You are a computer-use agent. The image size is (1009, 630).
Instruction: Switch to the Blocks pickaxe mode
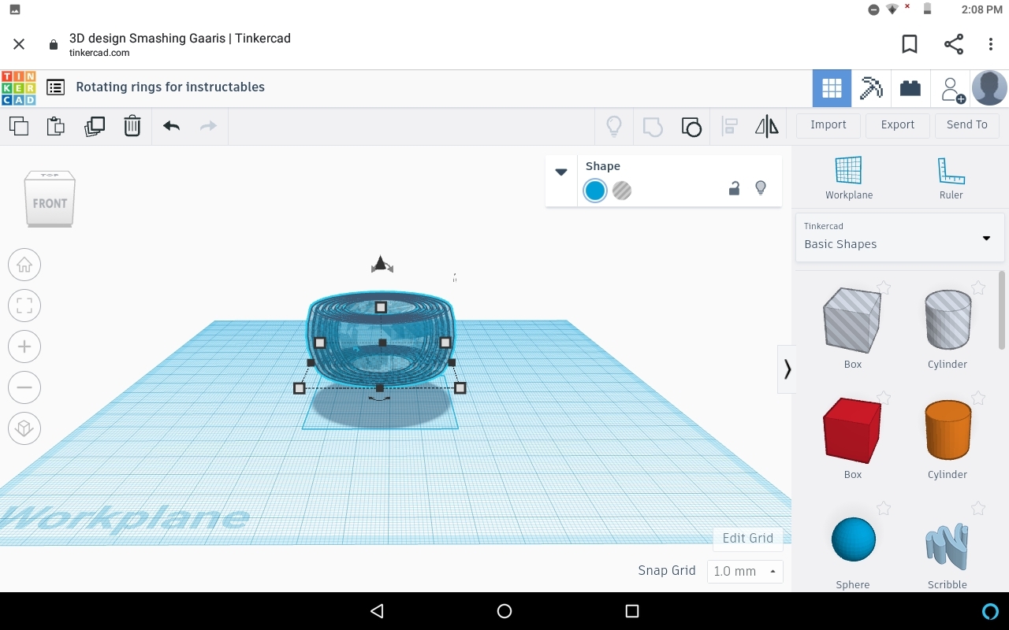(871, 88)
